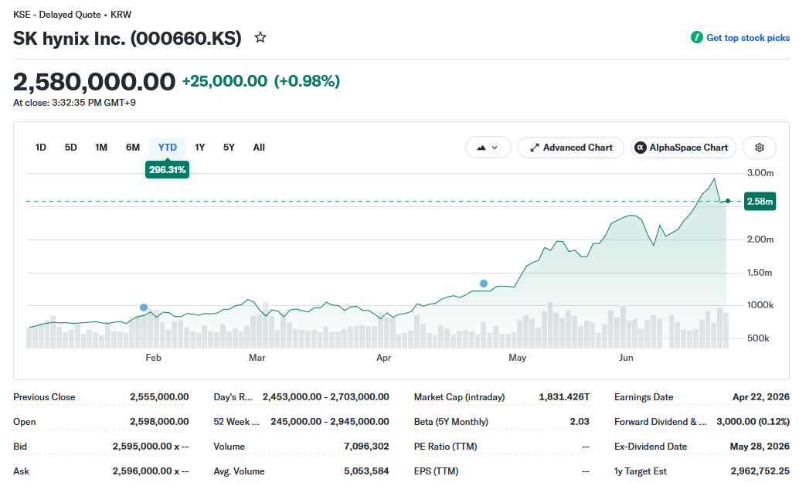Click the Open value 2,598,000.00
Screen dimensions: 799x486
coord(159,422)
